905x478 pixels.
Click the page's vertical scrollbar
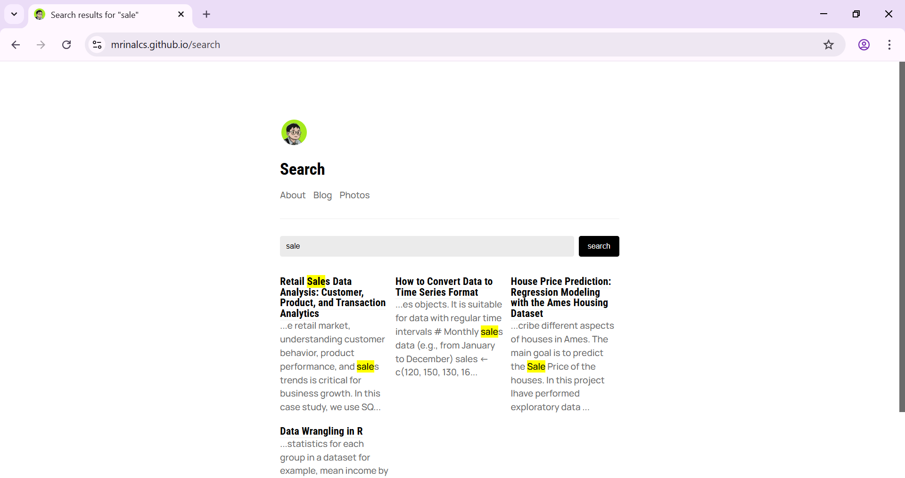click(902, 235)
